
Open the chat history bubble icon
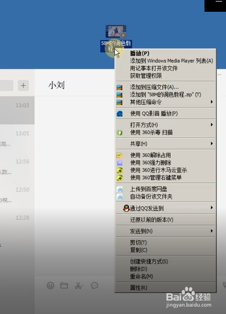coord(95,285)
